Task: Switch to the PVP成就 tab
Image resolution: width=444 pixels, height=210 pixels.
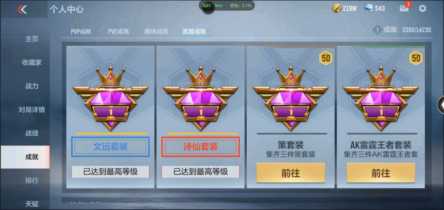Action: pos(81,31)
